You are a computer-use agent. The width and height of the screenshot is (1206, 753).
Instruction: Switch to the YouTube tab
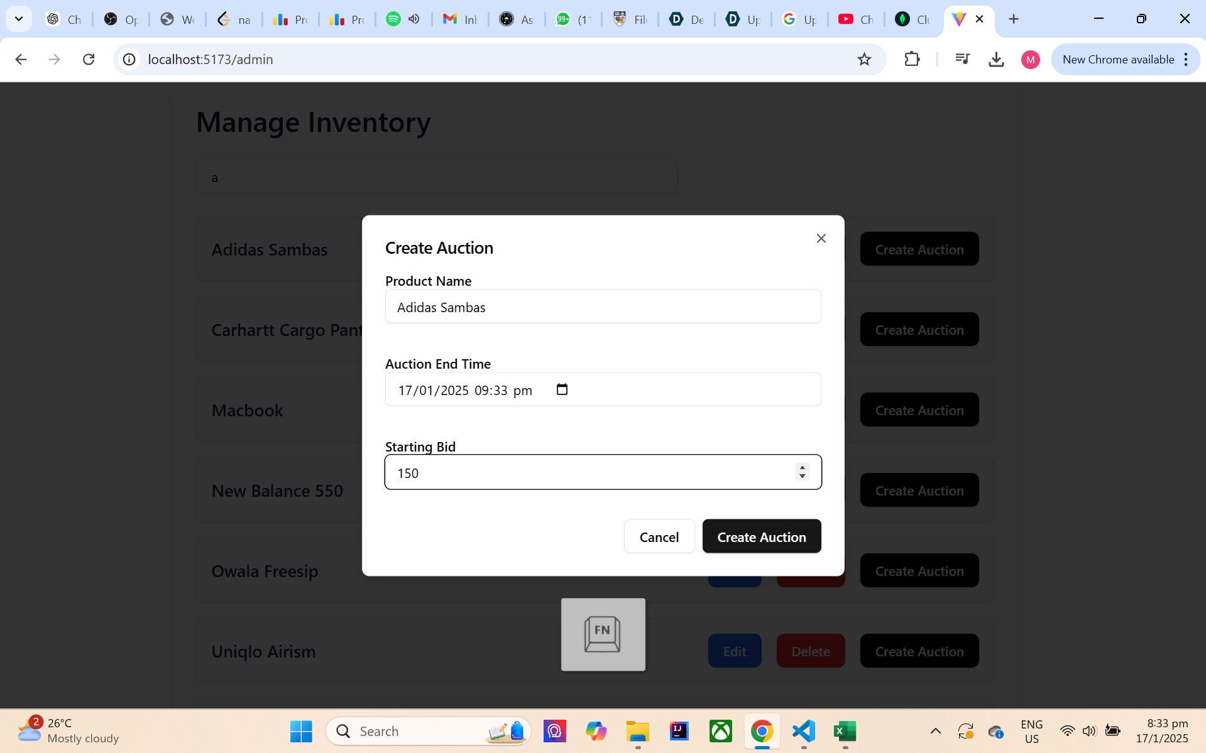pyautogui.click(x=855, y=19)
